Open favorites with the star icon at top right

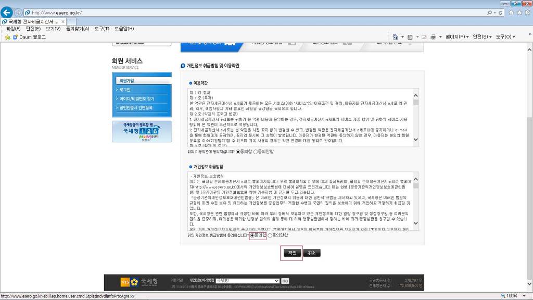519,12
